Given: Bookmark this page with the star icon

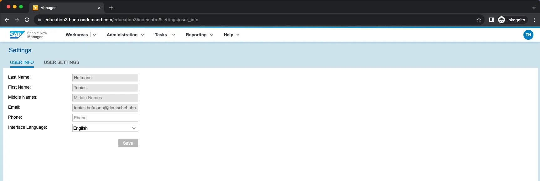Looking at the screenshot, I should (479, 20).
